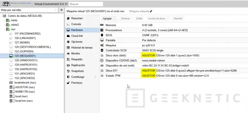This screenshot has height=113, width=248.
Task: Click the Editar button
Action: [139, 18]
